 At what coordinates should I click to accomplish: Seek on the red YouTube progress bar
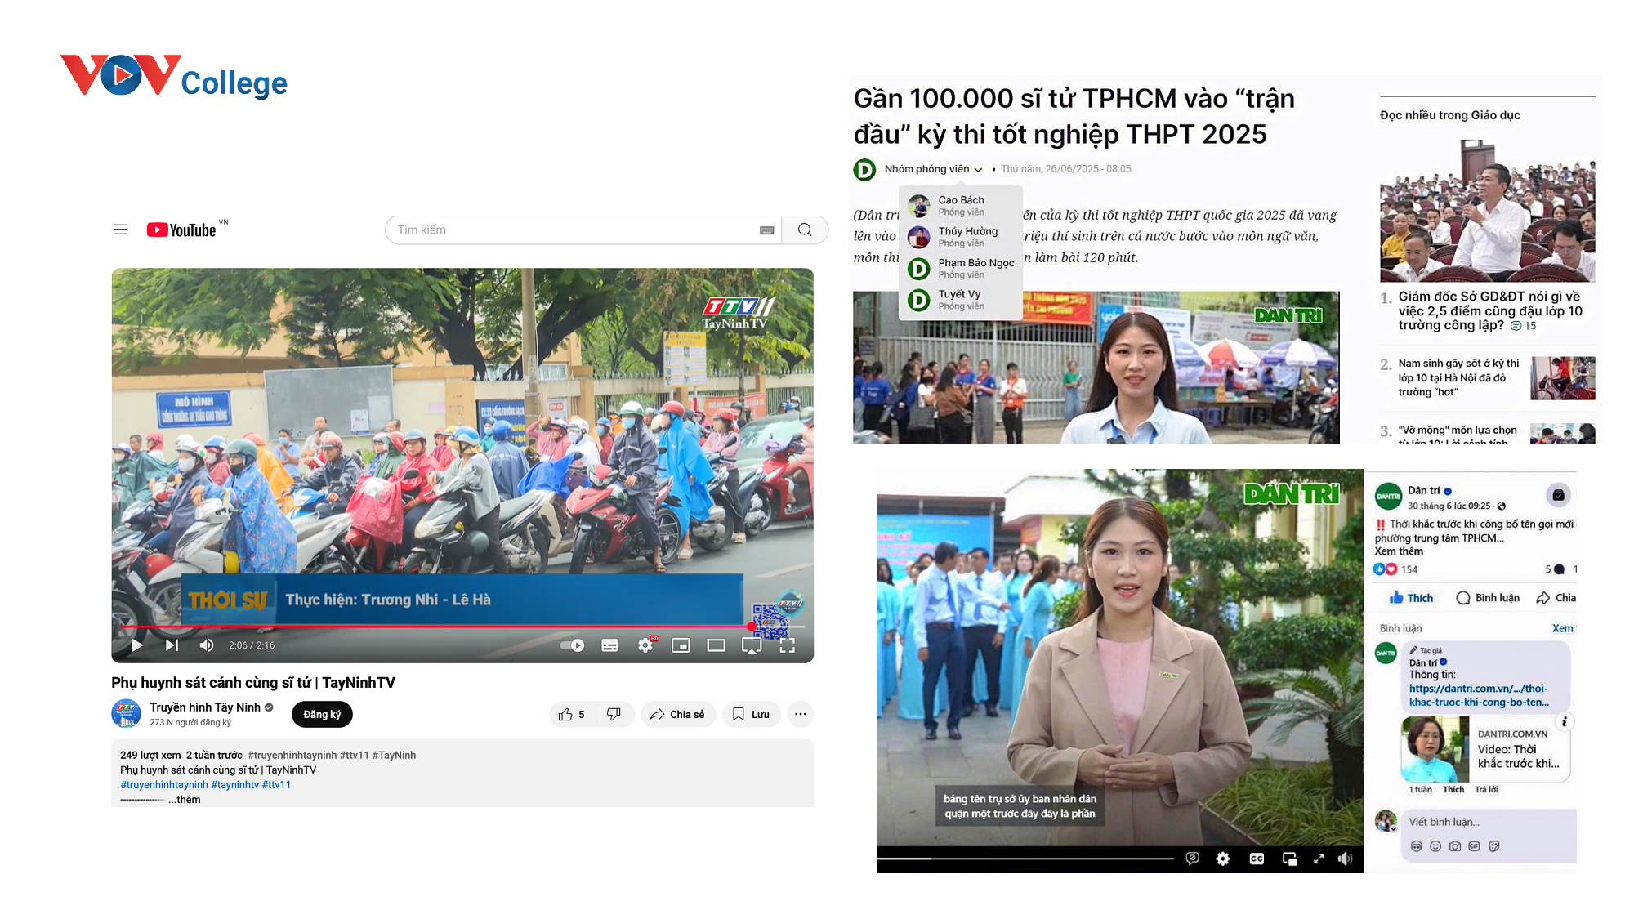pos(462,627)
